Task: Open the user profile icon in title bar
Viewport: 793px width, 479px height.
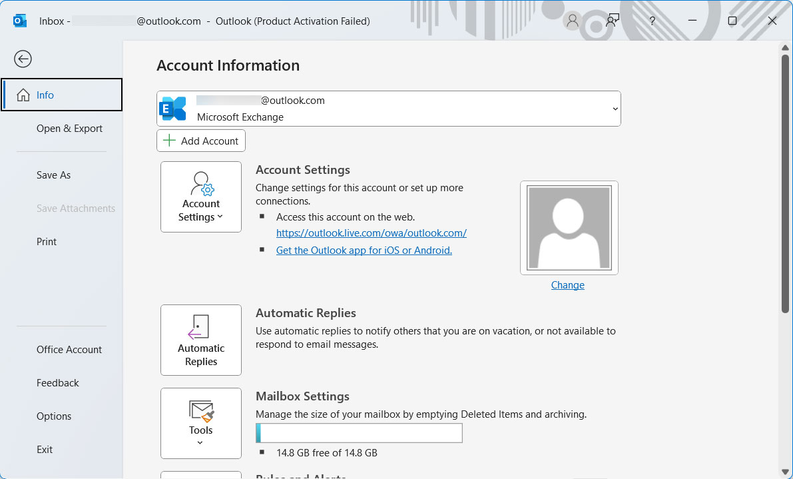Action: point(572,21)
